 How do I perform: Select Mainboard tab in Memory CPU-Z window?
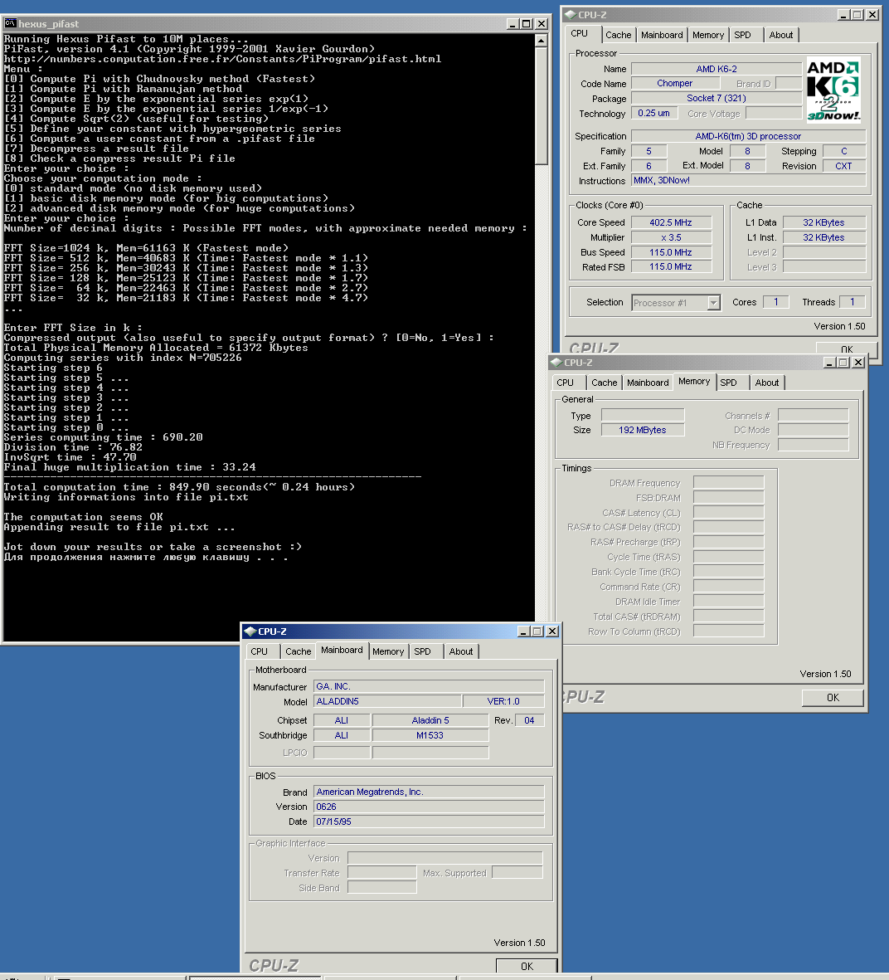[x=648, y=383]
